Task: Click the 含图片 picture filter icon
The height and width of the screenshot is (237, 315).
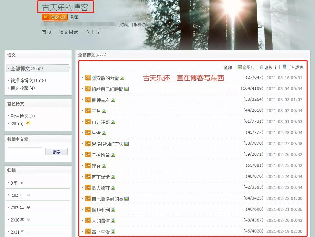Action: (240, 67)
